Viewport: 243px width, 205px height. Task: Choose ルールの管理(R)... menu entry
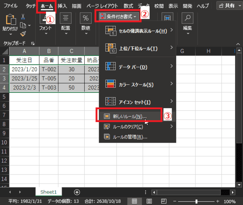[130, 137]
